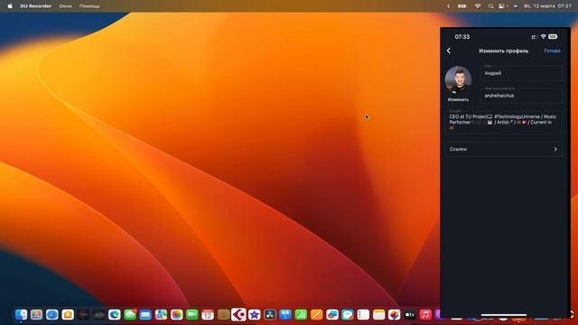Open Notes from the Dock
Screen dimensions: 578x325
378,314
